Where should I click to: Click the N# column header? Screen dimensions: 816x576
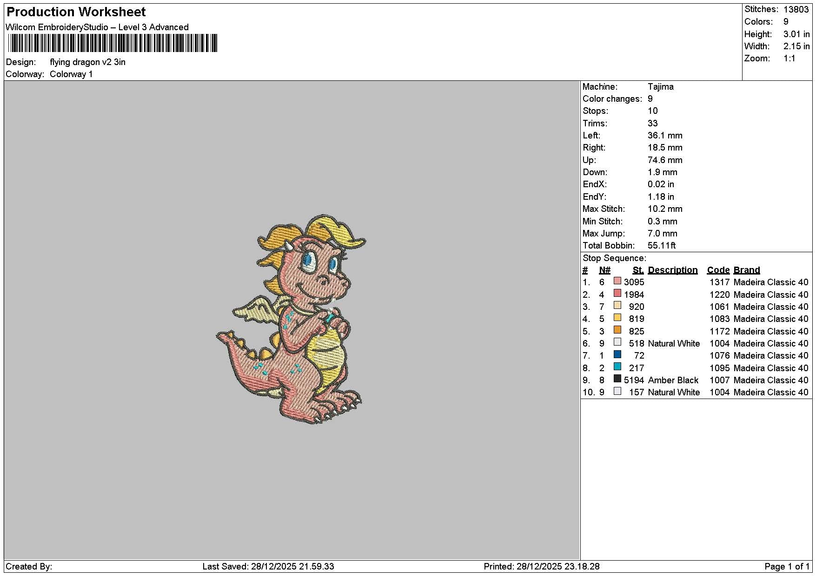[604, 270]
